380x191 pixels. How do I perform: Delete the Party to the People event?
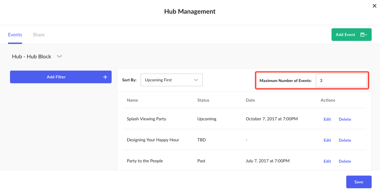coord(345,161)
